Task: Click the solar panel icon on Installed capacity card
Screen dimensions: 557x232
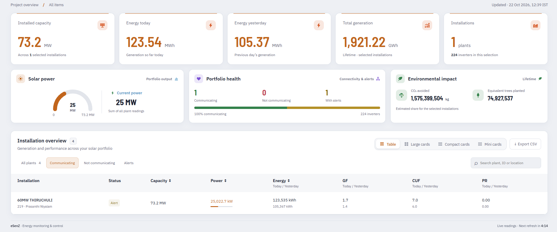Action: 102,25
